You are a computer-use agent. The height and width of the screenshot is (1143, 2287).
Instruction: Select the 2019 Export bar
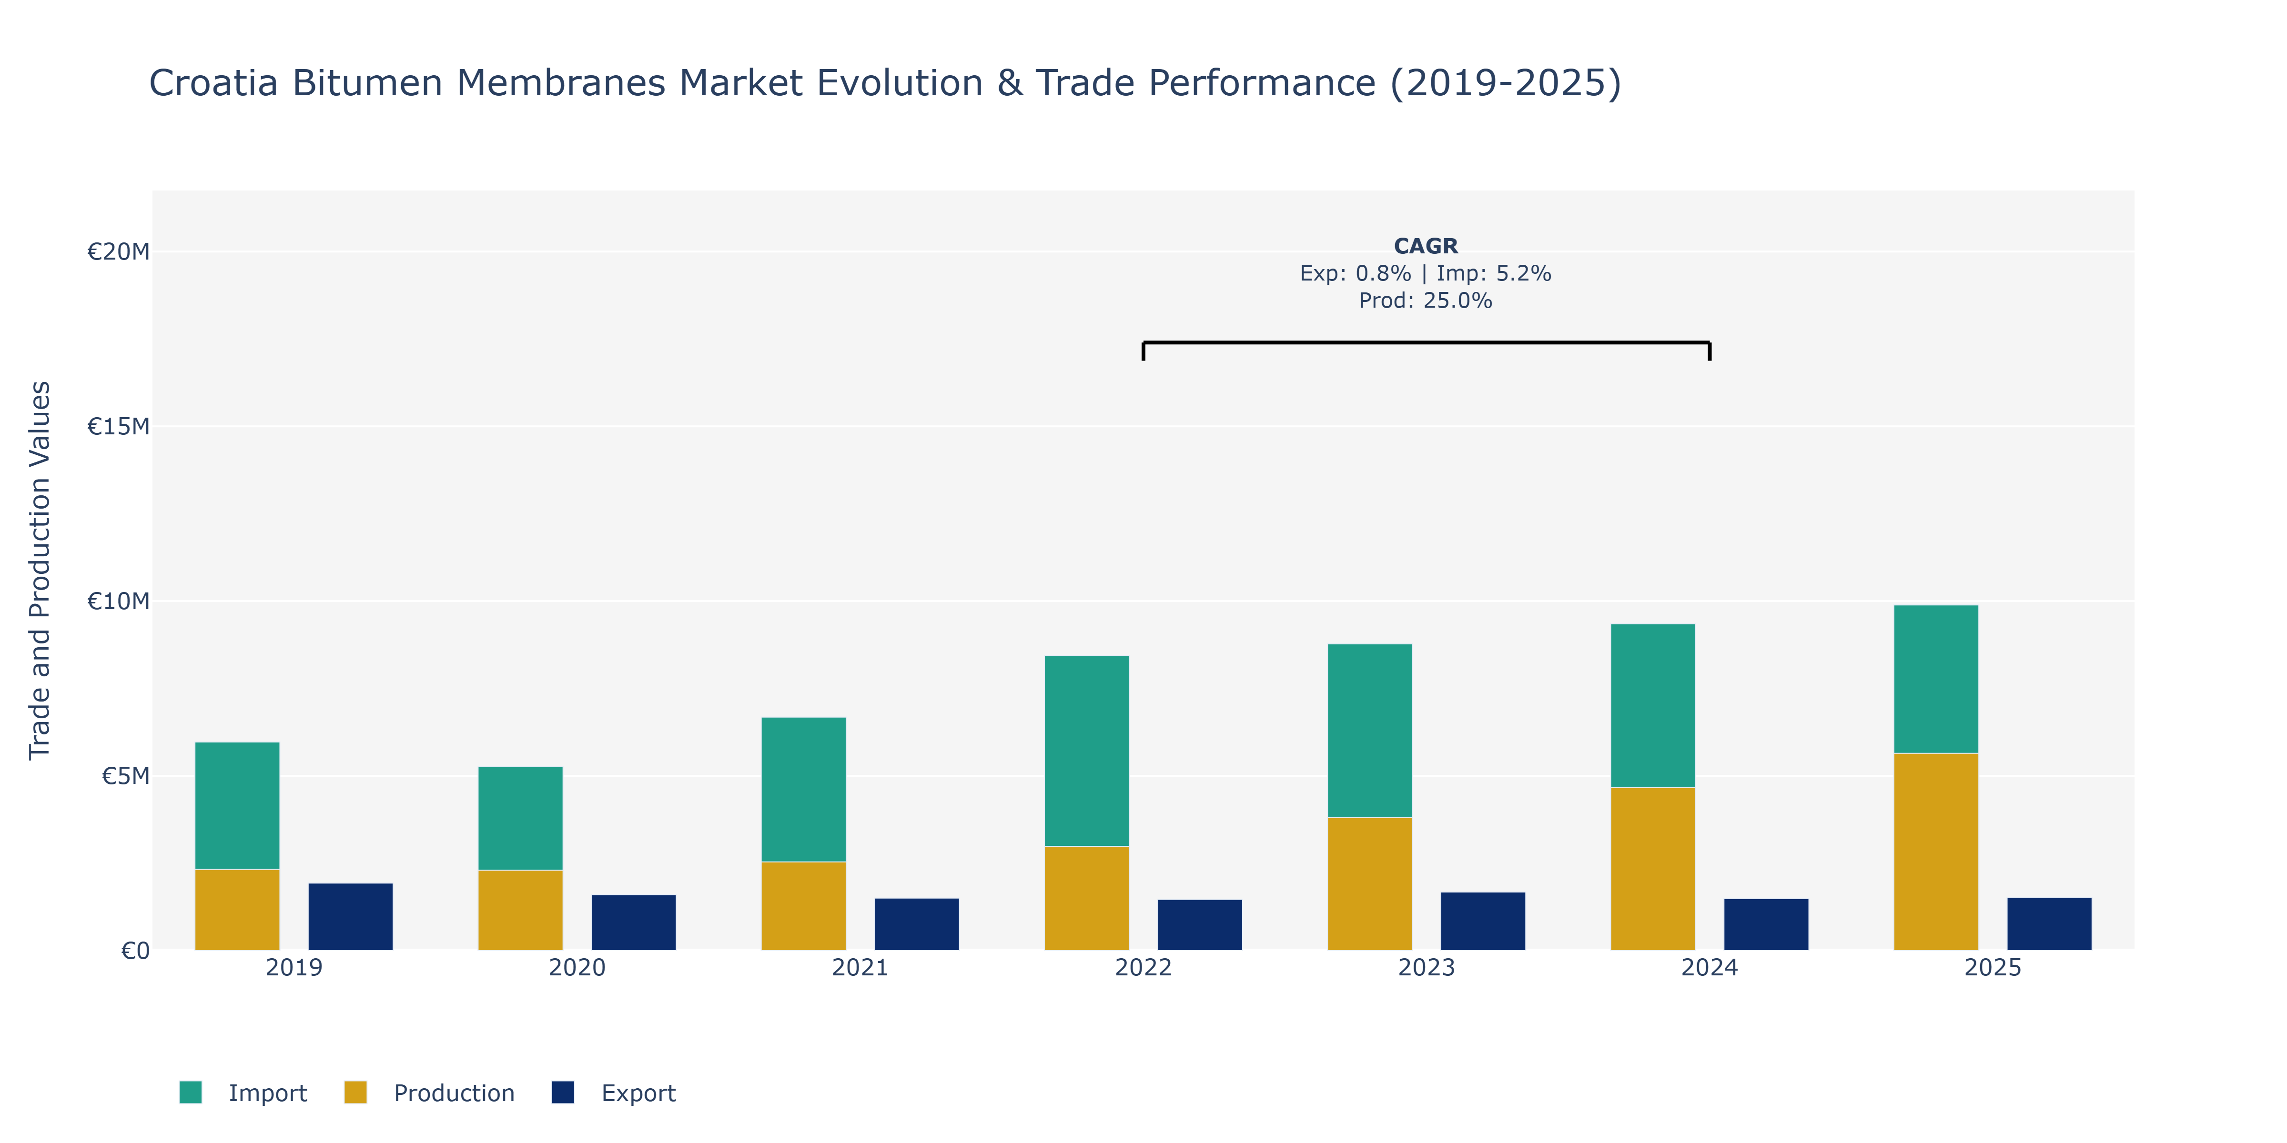click(351, 917)
